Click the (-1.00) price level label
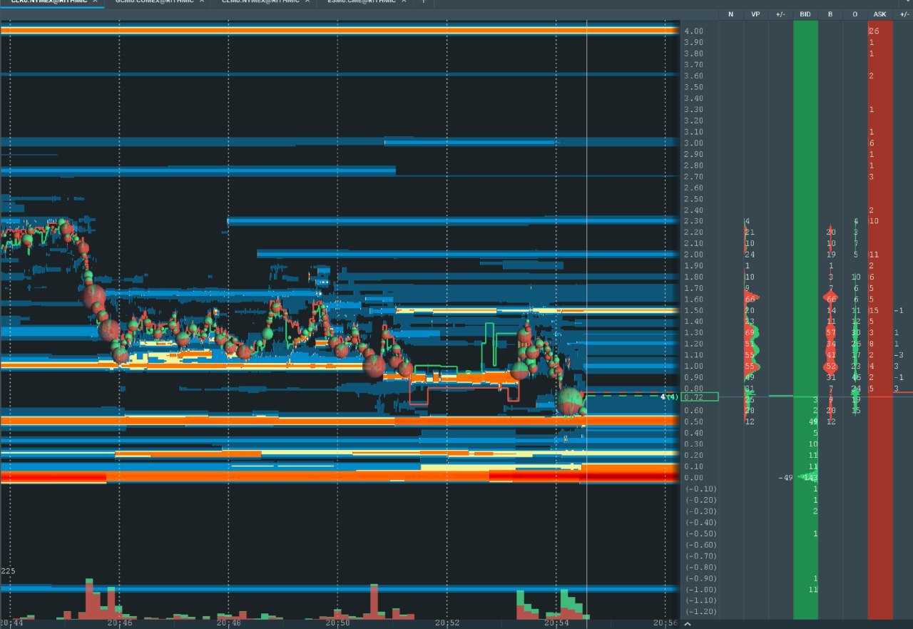The height and width of the screenshot is (629, 913). coord(700,590)
